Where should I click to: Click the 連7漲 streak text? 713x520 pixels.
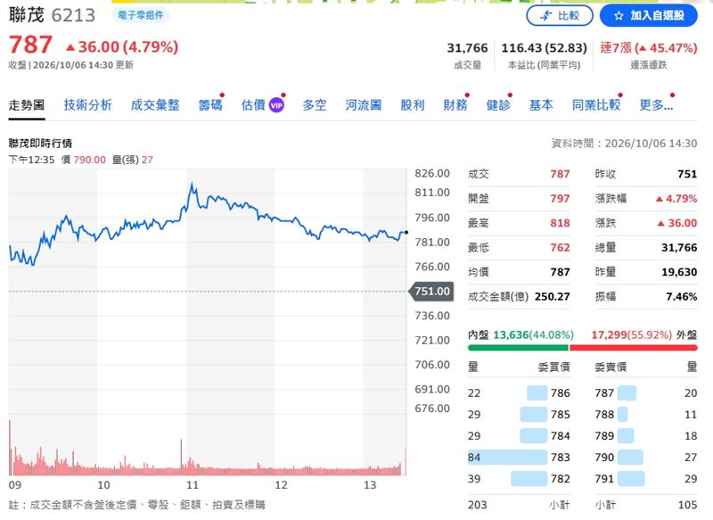pyautogui.click(x=649, y=48)
